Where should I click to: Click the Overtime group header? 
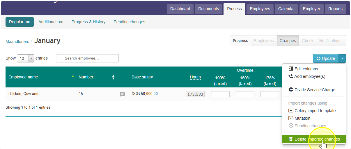coord(245,70)
